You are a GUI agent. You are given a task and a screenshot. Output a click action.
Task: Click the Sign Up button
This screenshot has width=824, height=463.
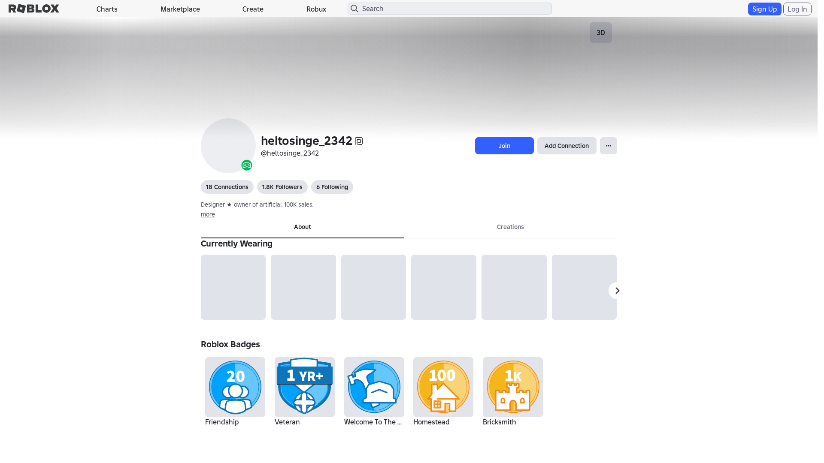pos(764,9)
